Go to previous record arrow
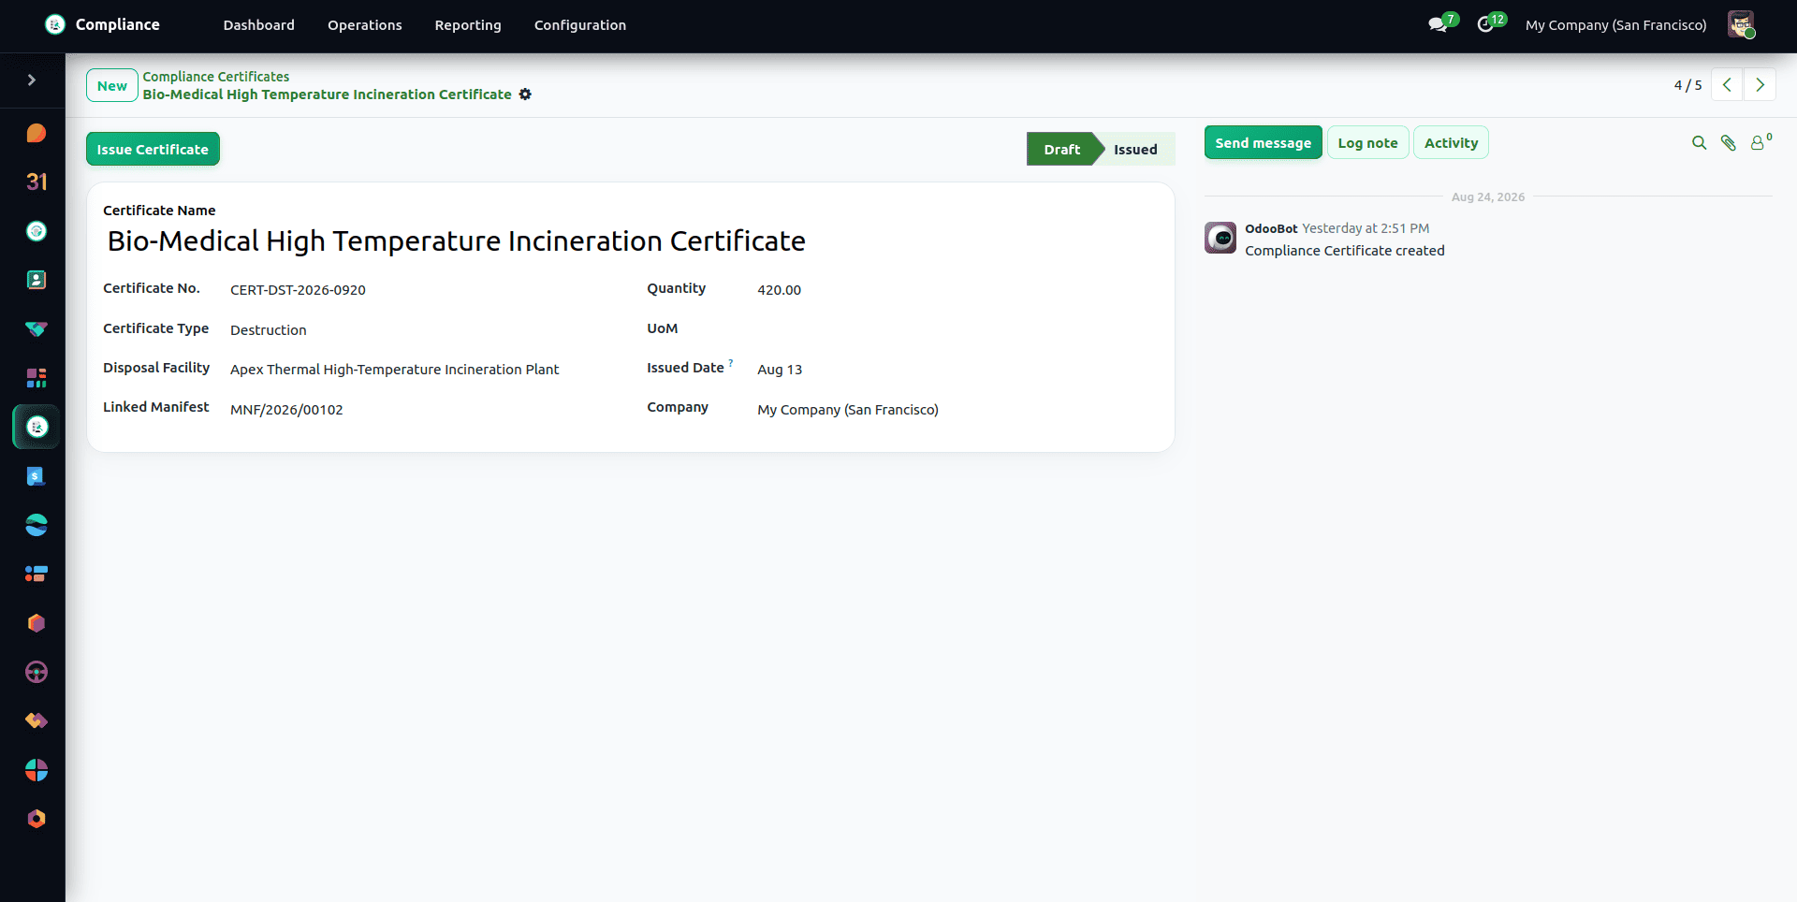1797x902 pixels. click(x=1727, y=84)
